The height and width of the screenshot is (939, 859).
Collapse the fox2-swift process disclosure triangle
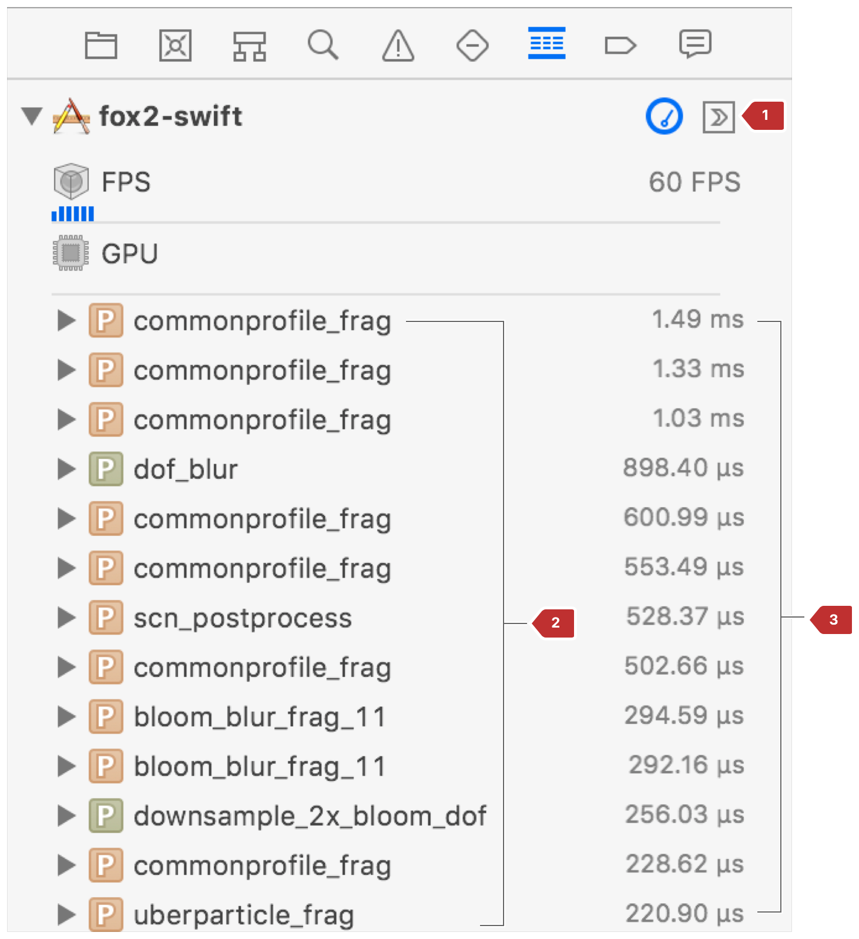click(x=32, y=116)
